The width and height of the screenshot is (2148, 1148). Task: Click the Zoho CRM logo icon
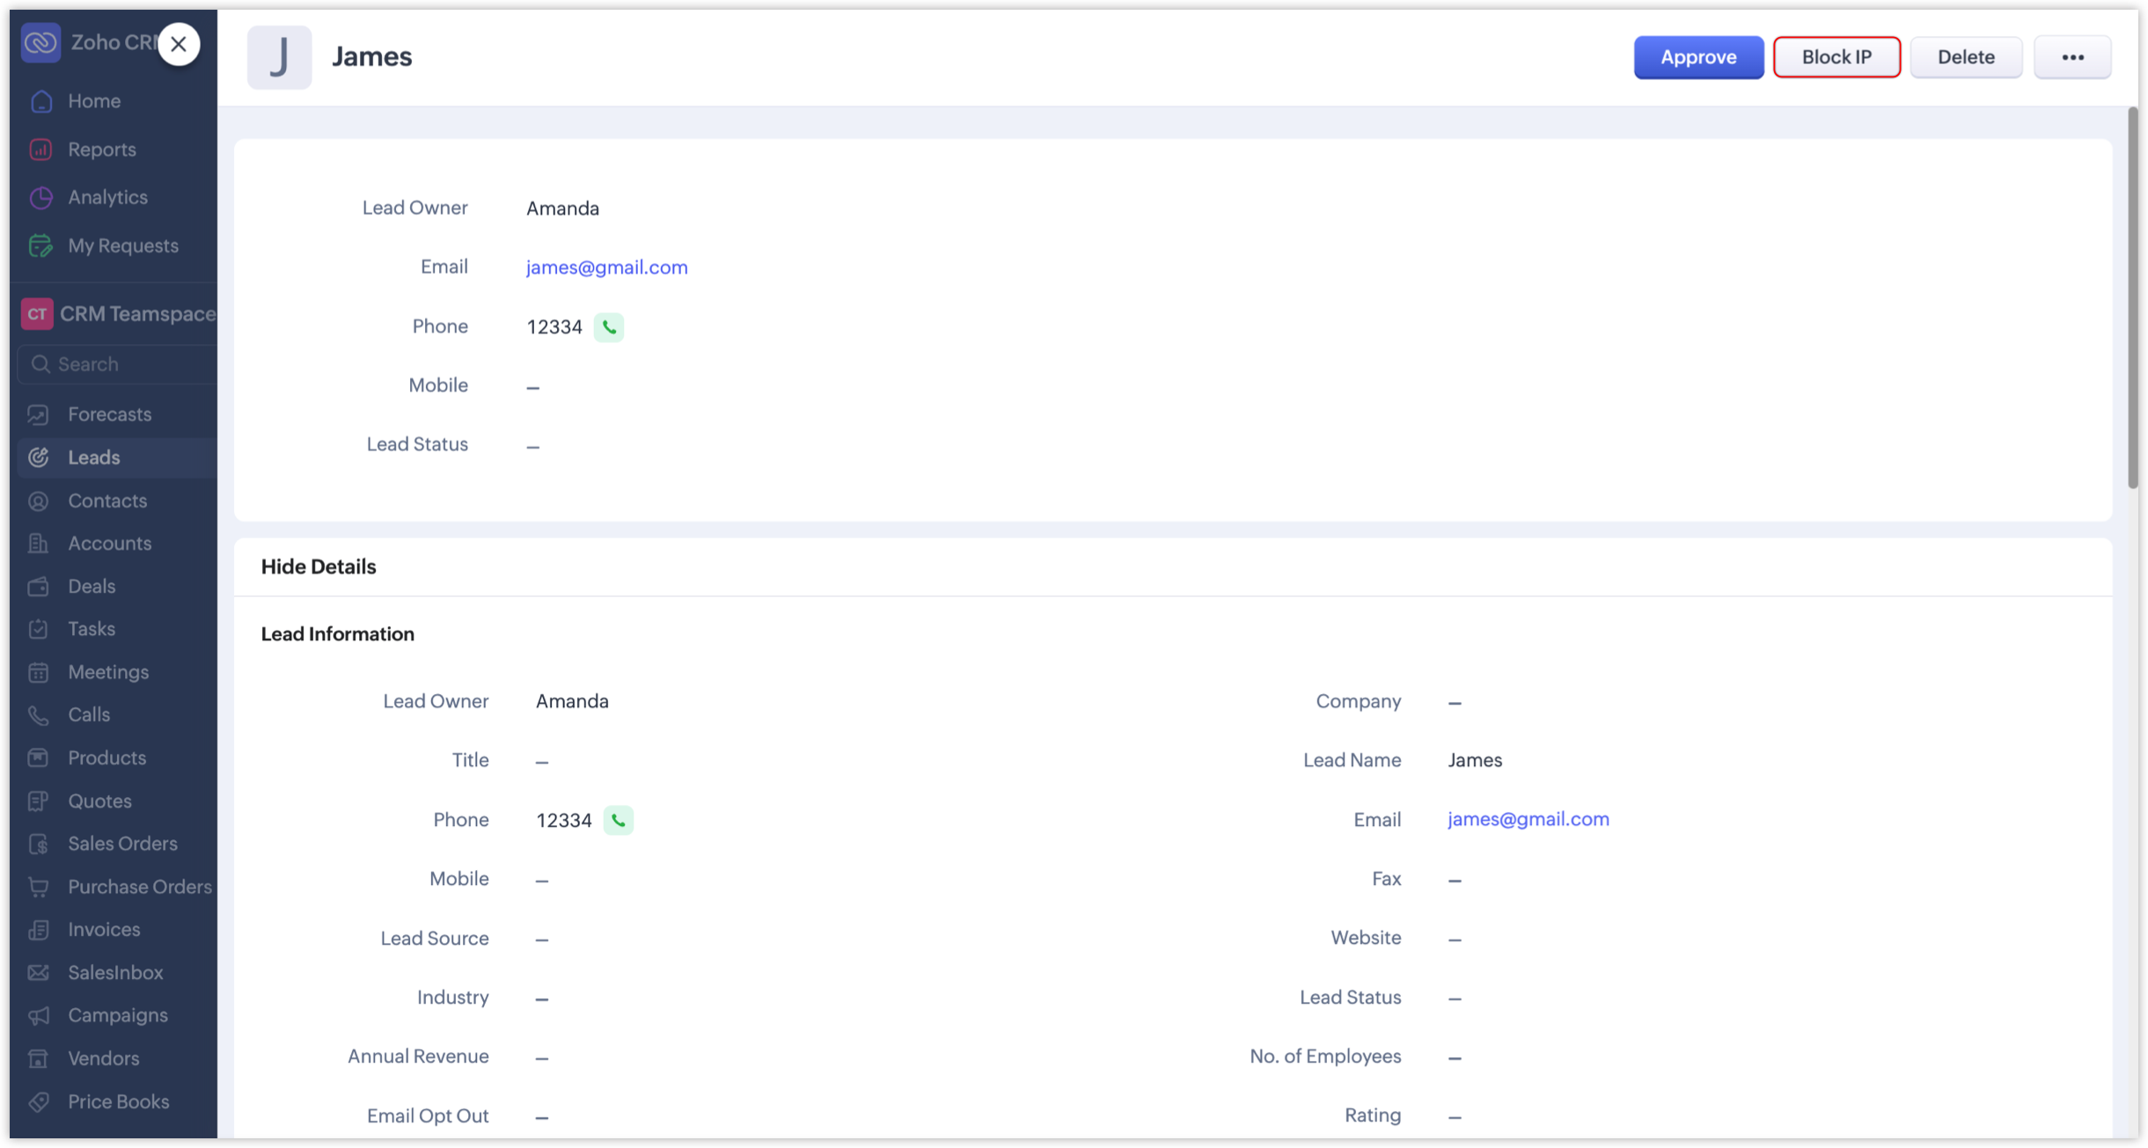[40, 42]
